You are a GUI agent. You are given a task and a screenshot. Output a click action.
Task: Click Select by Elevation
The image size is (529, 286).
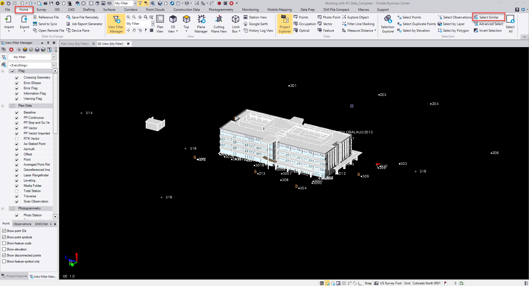tap(414, 31)
